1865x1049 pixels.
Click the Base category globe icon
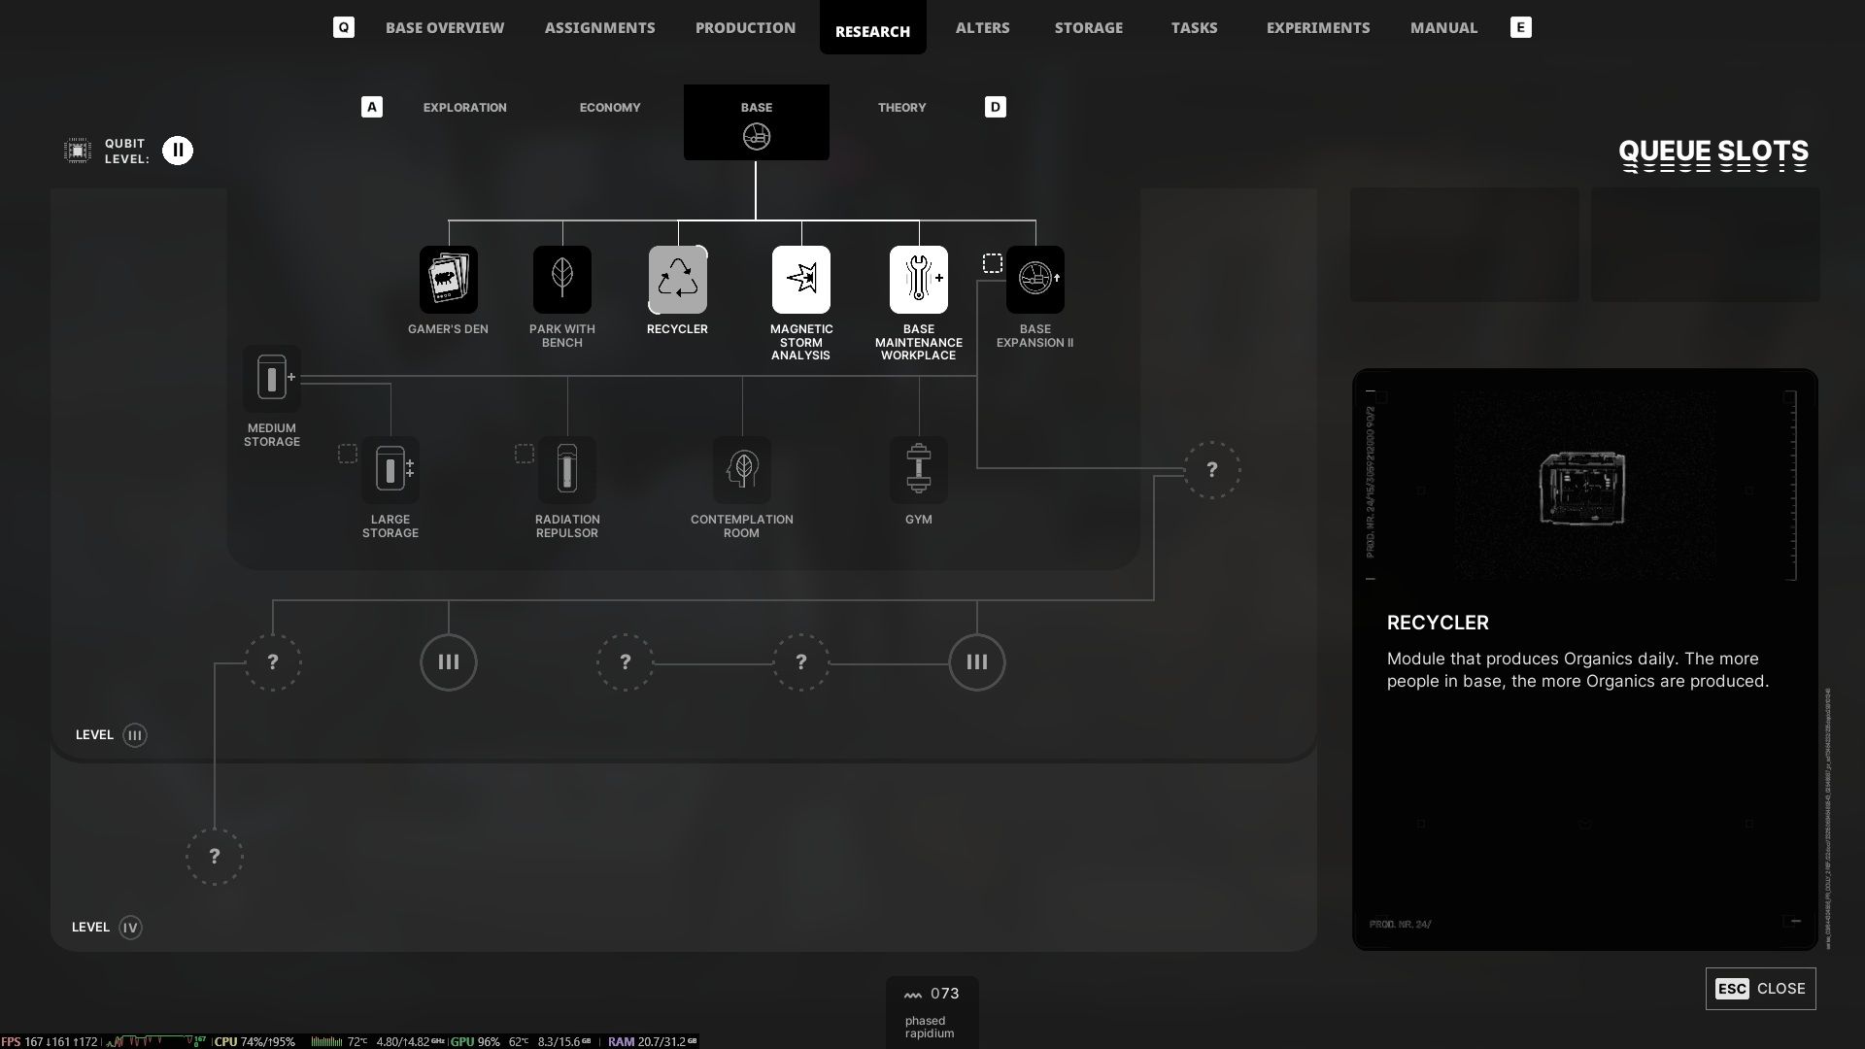756,137
